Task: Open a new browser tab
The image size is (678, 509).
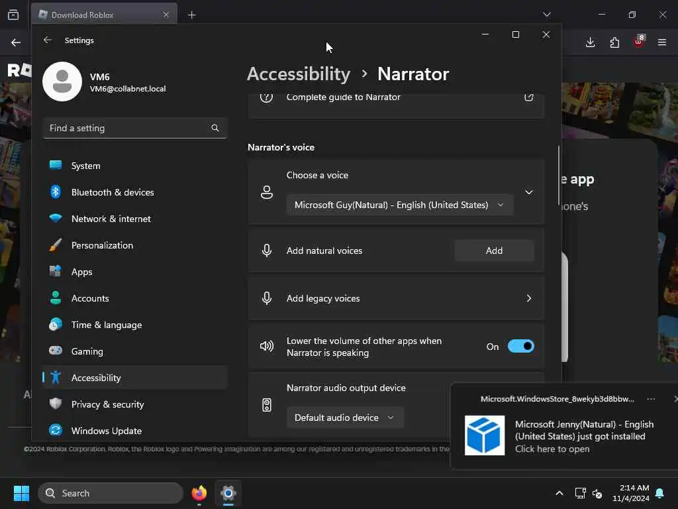Action: (191, 15)
